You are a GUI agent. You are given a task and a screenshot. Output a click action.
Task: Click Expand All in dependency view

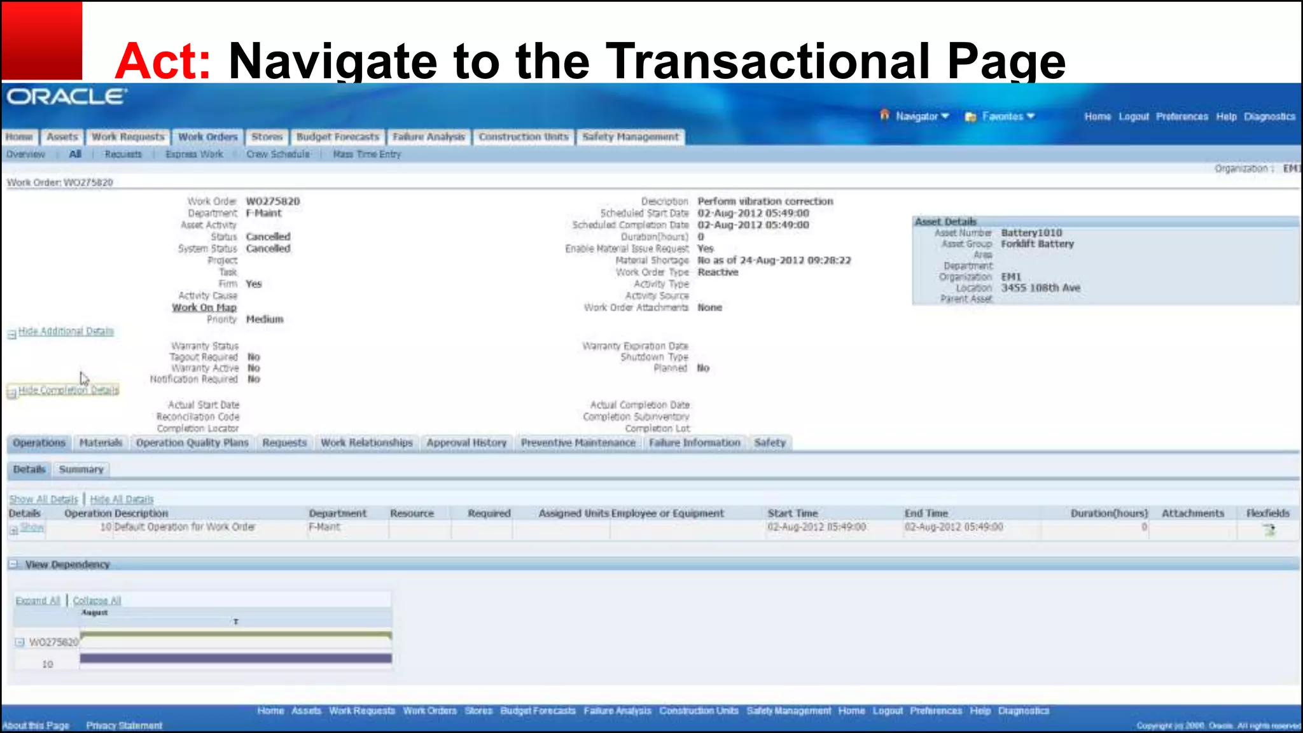(38, 601)
